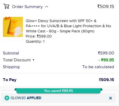Click the Subtotal ₹599.00 value

click(106, 53)
